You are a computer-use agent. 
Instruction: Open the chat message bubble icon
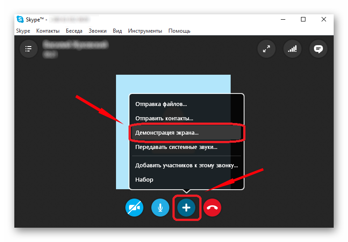[x=318, y=49]
